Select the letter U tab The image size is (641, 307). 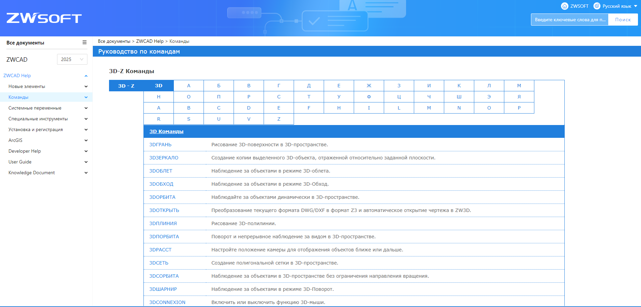(x=219, y=119)
